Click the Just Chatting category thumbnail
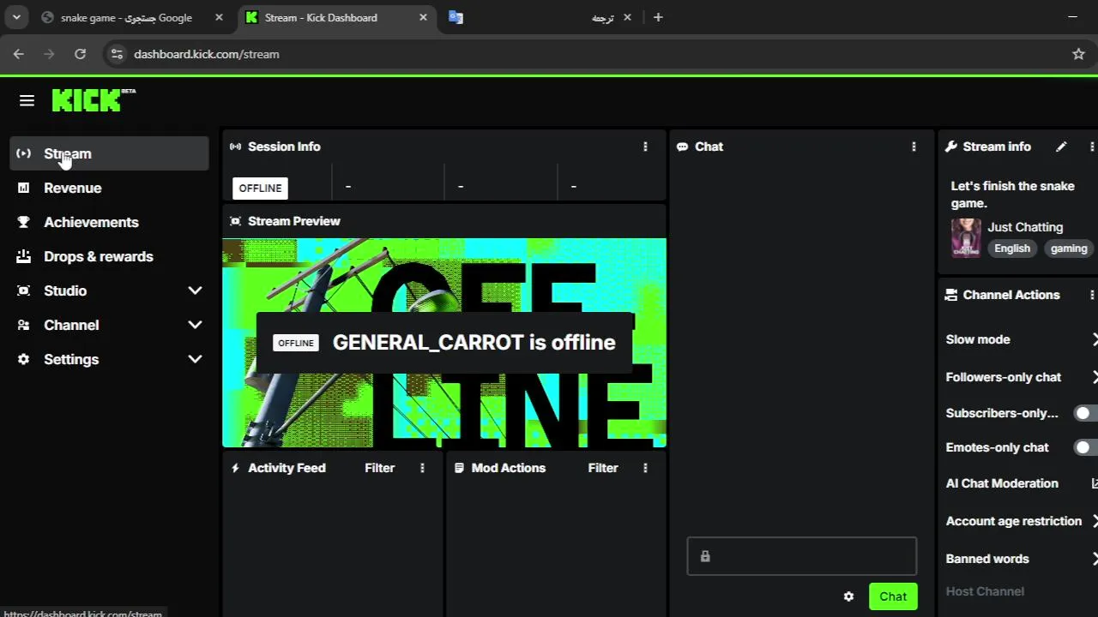 tap(966, 237)
